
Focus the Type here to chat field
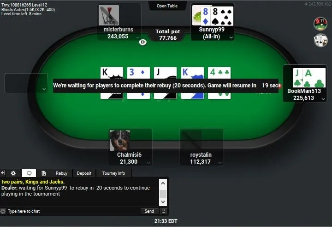73,211
